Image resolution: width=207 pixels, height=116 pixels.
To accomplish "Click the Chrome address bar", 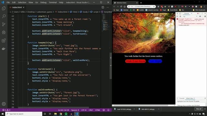I will [x=141, y=6].
